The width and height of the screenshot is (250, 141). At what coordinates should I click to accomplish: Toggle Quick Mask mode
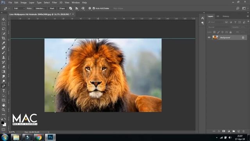click(x=4, y=130)
